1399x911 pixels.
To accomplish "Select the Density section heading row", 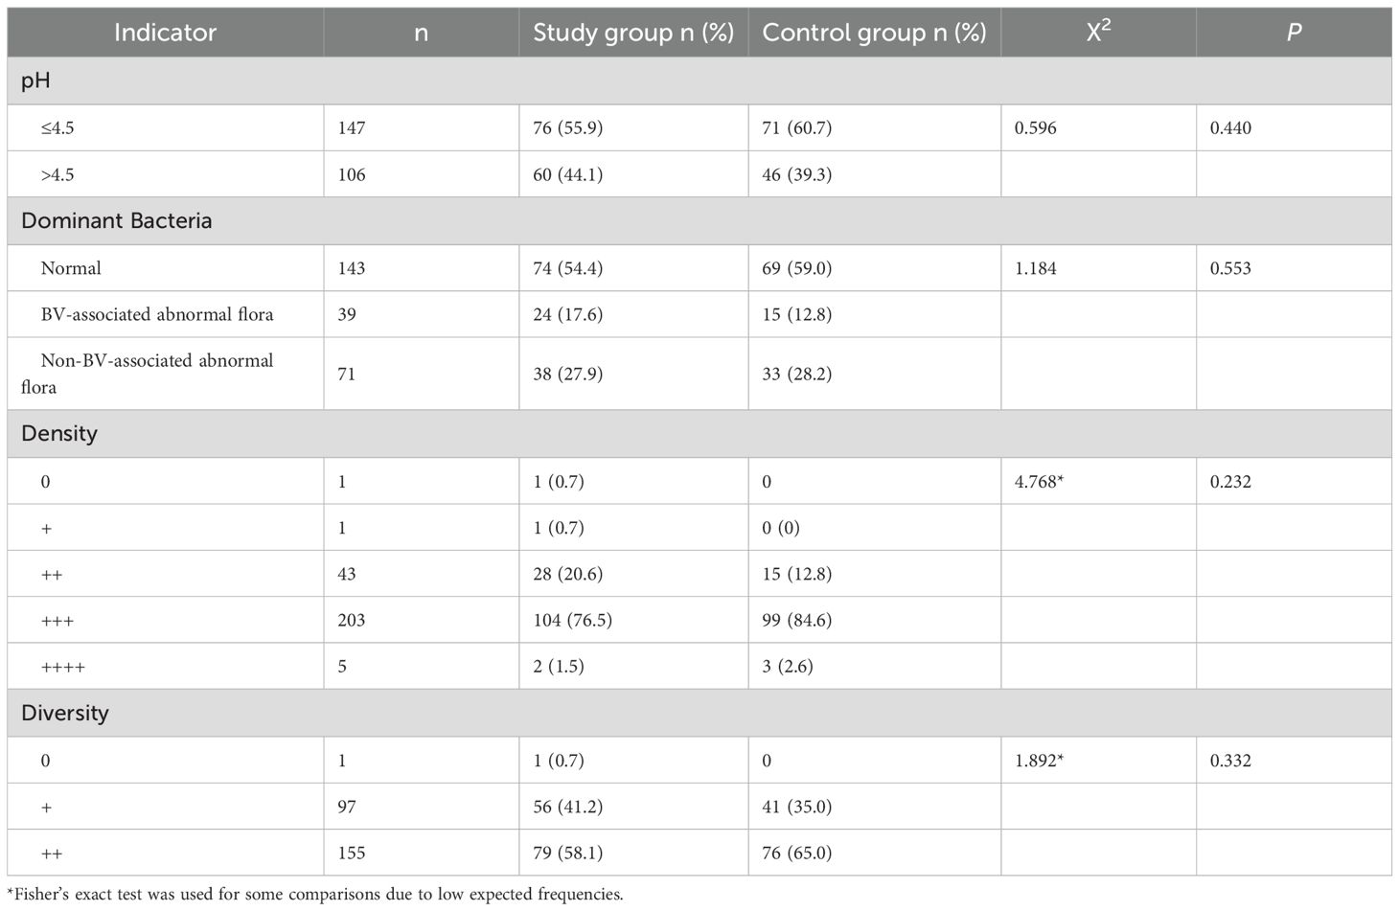I will click(59, 433).
